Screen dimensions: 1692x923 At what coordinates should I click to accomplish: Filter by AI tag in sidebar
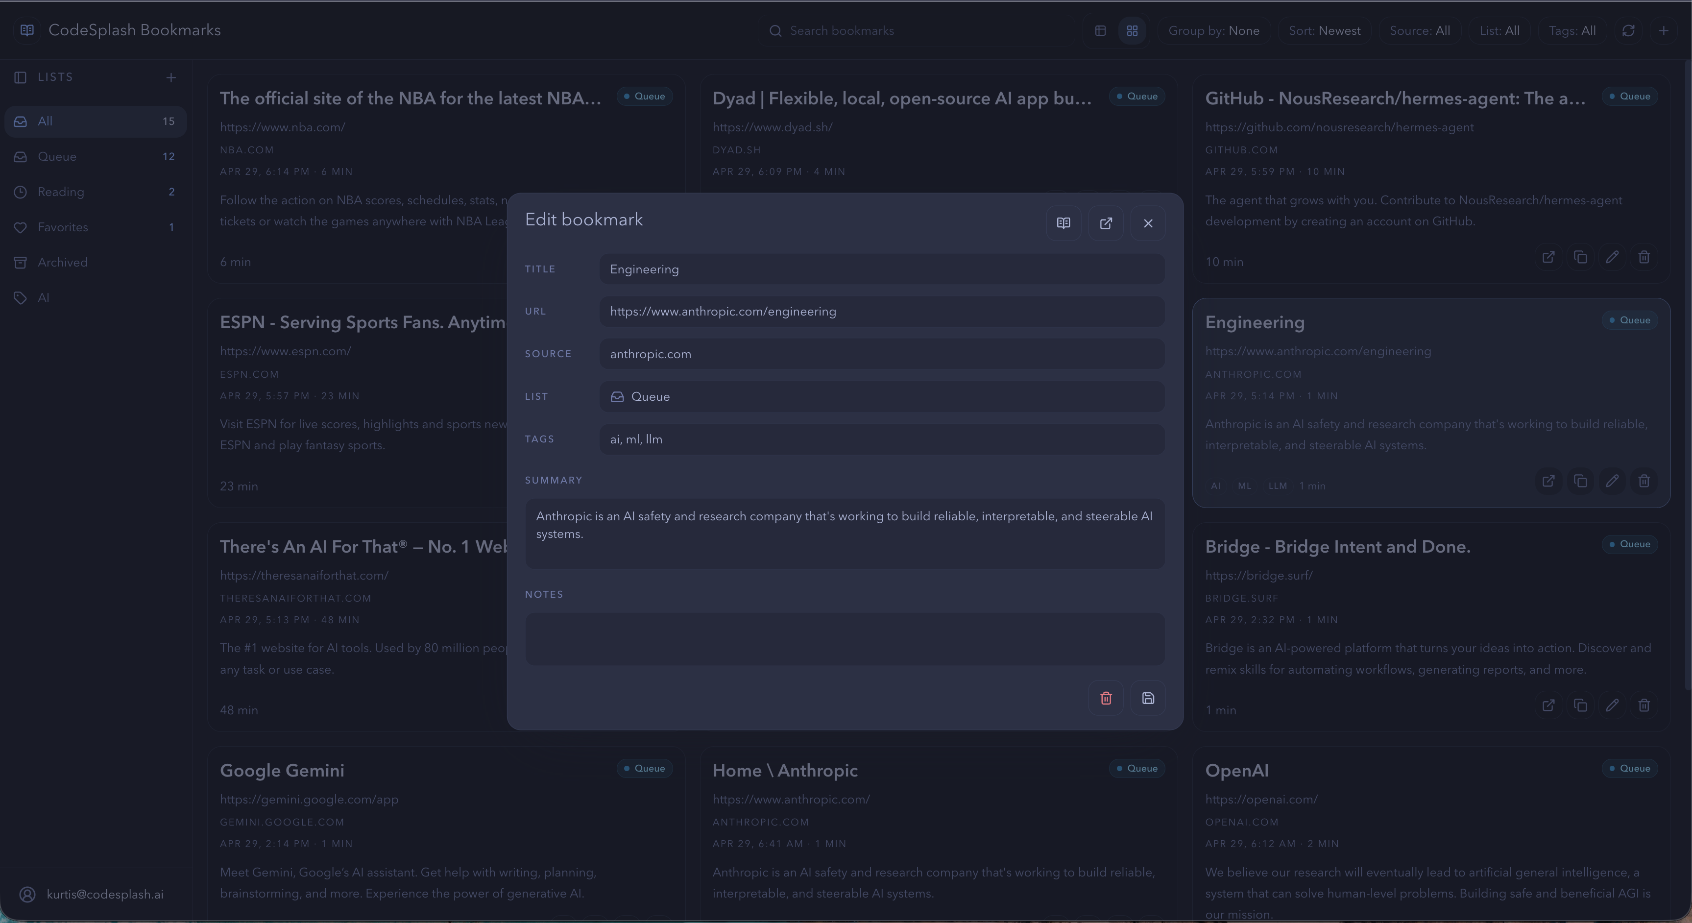(x=95, y=297)
